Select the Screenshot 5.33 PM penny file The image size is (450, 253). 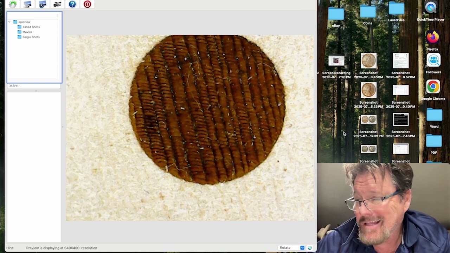pos(368,96)
